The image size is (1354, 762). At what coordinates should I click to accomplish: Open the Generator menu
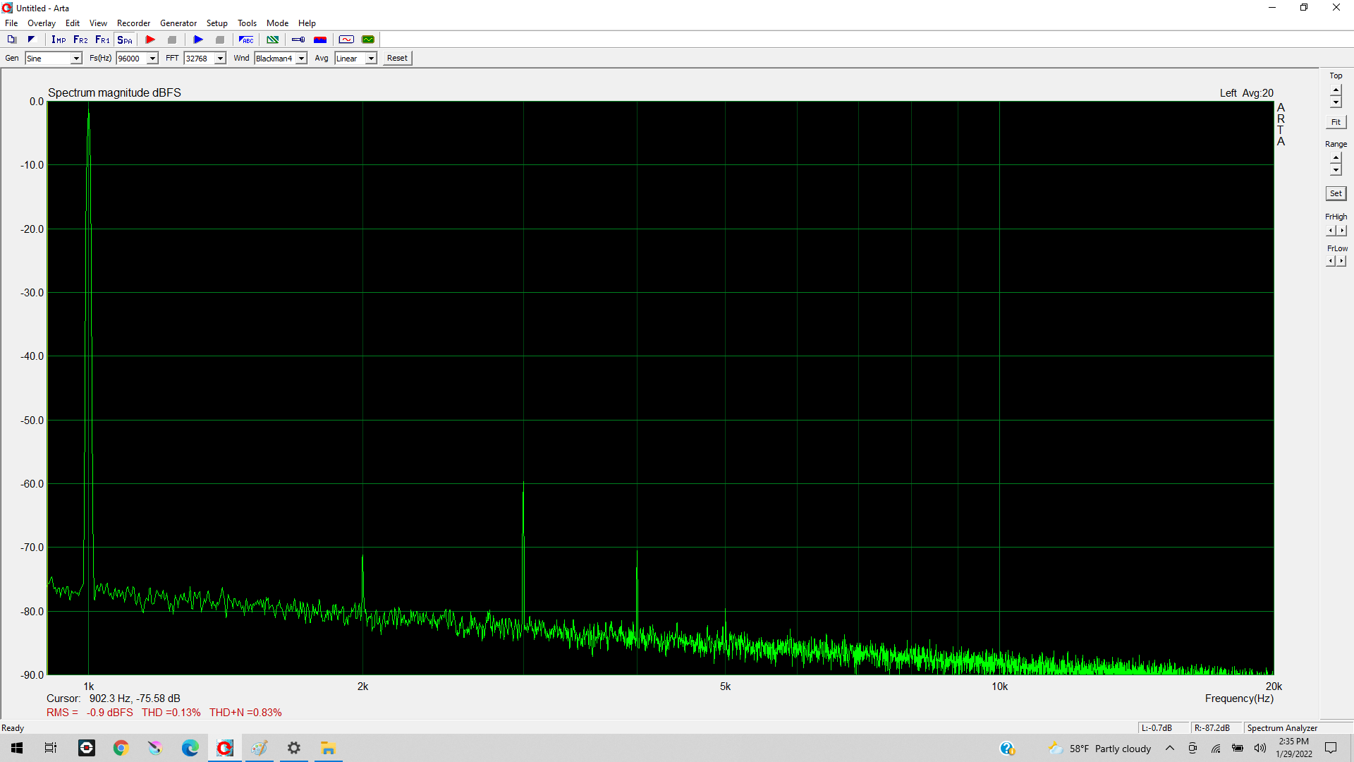coord(178,23)
